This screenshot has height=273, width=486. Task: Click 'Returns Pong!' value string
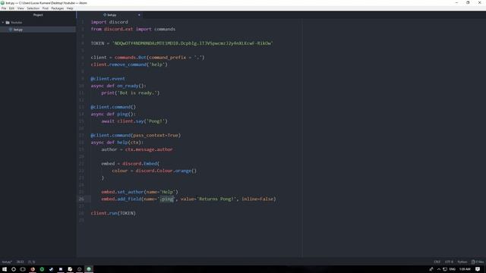point(216,199)
